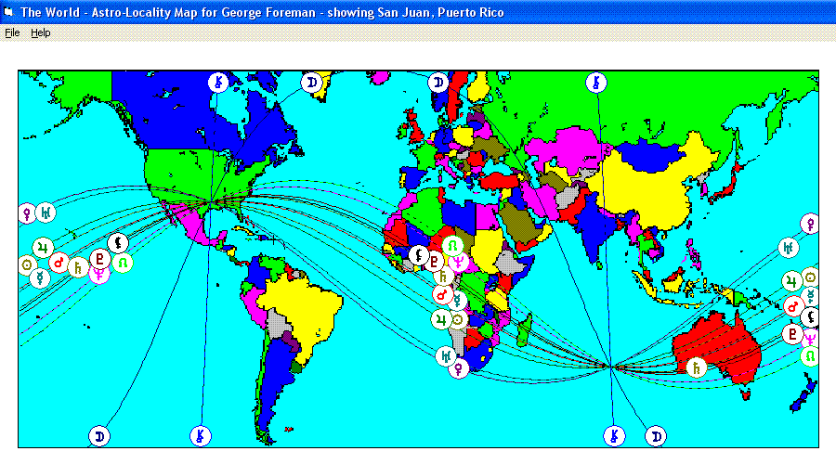836x464 pixels.
Task: Select the bottom-border Chiron marker under the Indian Ocean
Action: (614, 436)
